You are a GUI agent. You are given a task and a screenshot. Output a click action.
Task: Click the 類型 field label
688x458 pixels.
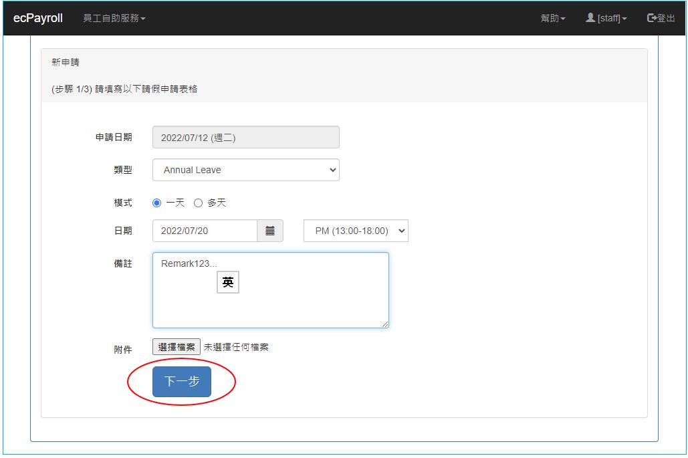[123, 170]
